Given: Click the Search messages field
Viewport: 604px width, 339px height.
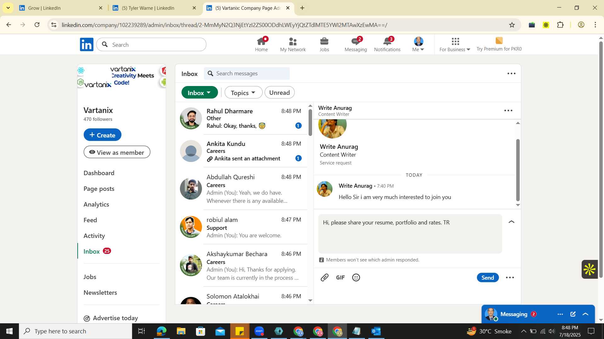Looking at the screenshot, I should pos(247,73).
